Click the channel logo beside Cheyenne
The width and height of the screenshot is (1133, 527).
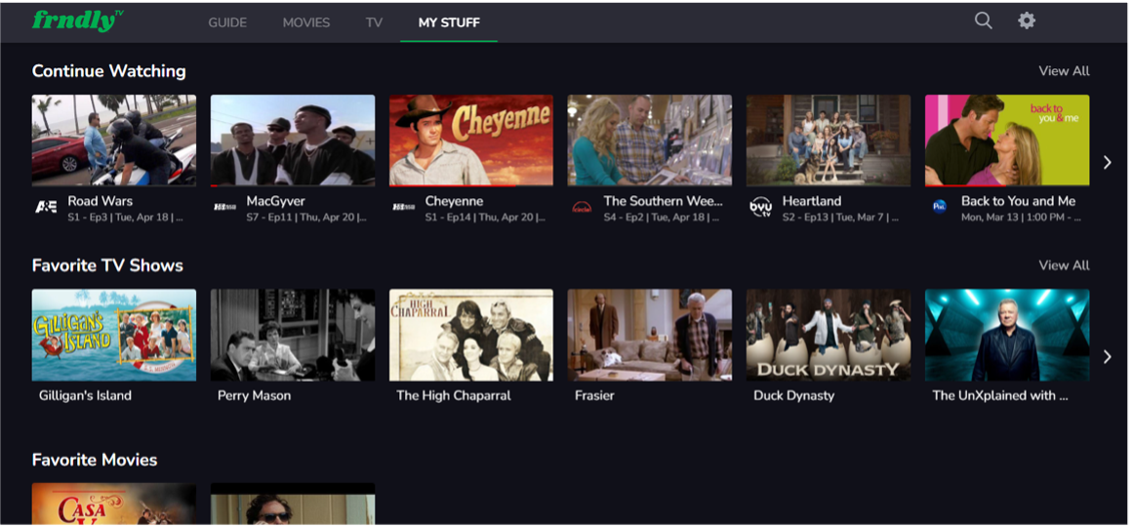[403, 207]
